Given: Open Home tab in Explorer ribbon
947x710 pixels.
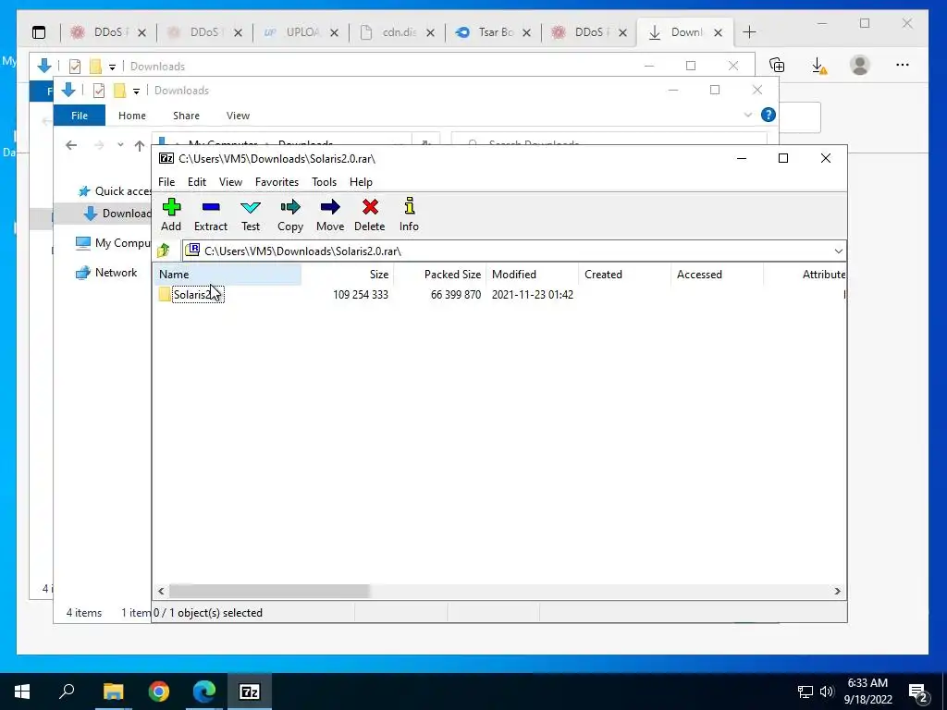Looking at the screenshot, I should (x=131, y=116).
